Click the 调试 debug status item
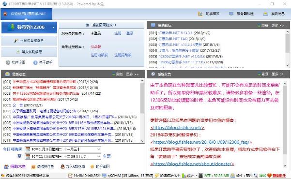 tap(260, 176)
